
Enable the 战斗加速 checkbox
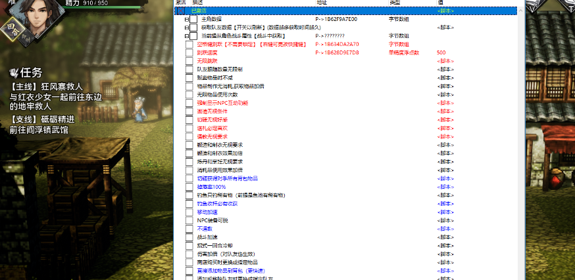(x=189, y=237)
